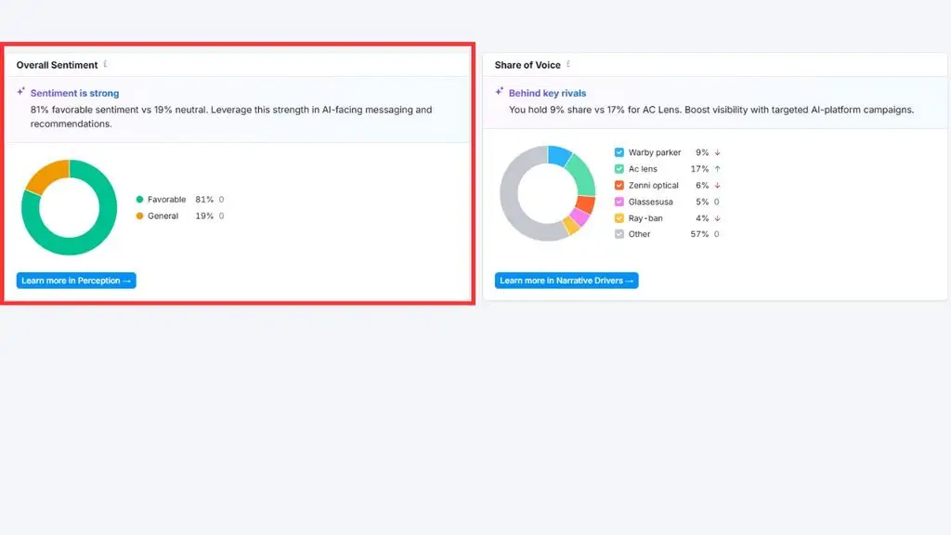Toggle the Other checkbox
Viewport: 951px width, 535px height.
click(x=619, y=234)
